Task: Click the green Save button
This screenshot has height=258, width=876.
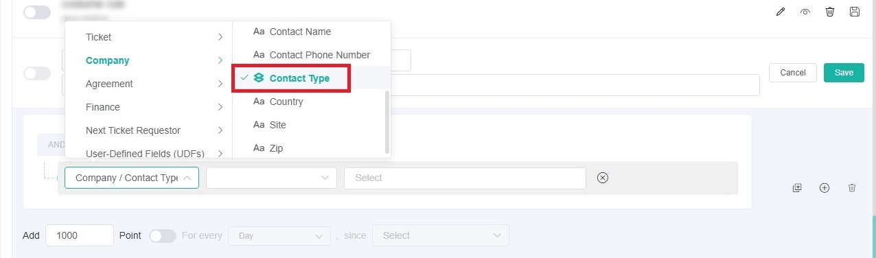Action: pyautogui.click(x=844, y=73)
